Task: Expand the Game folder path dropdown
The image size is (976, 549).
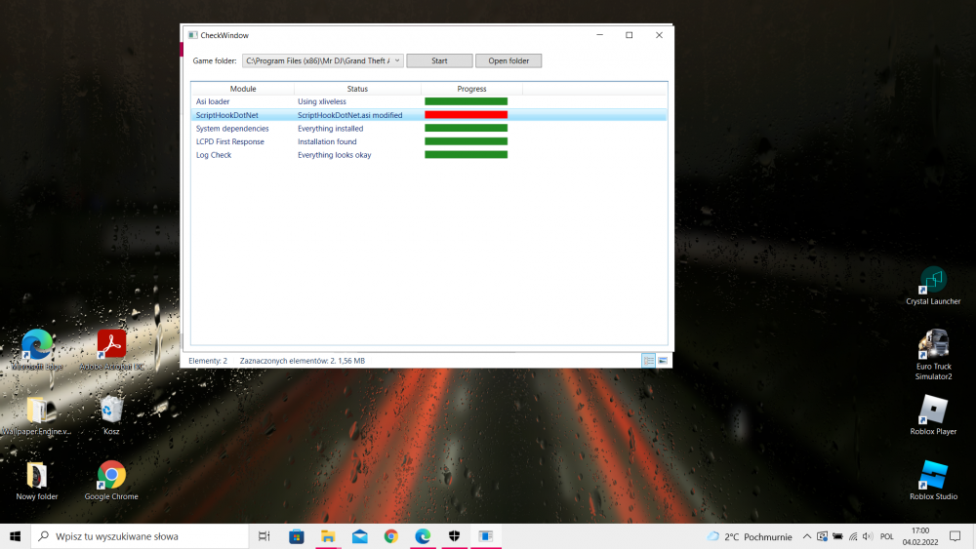Action: click(x=397, y=60)
